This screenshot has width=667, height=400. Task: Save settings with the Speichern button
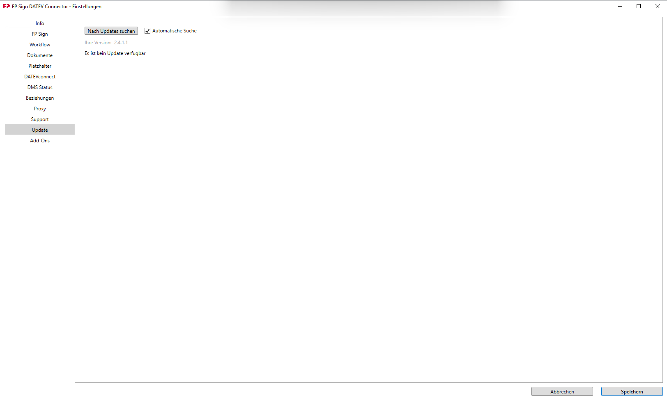632,392
